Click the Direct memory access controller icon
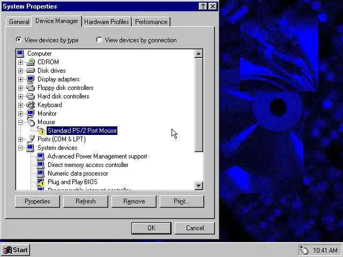The image size is (343, 257). [x=41, y=165]
